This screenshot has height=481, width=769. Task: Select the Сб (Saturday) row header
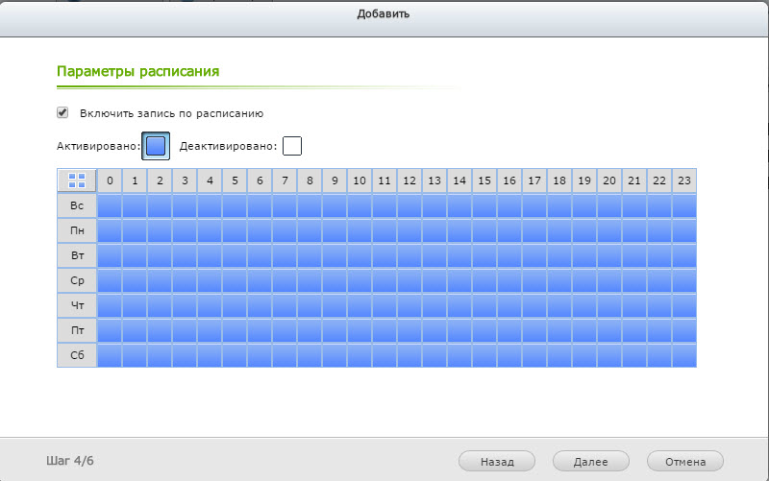tap(77, 355)
